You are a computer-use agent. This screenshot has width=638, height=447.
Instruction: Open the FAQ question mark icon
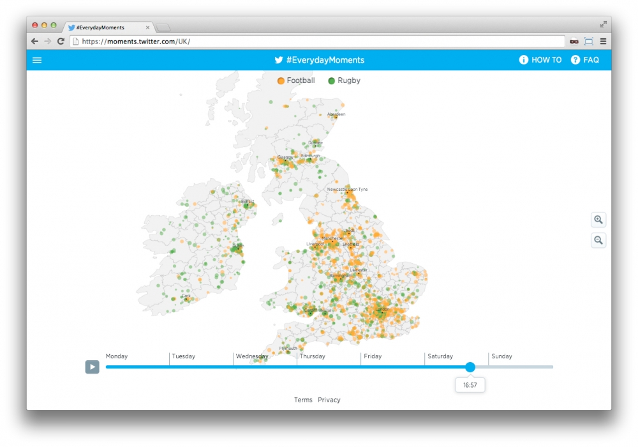pyautogui.click(x=575, y=60)
